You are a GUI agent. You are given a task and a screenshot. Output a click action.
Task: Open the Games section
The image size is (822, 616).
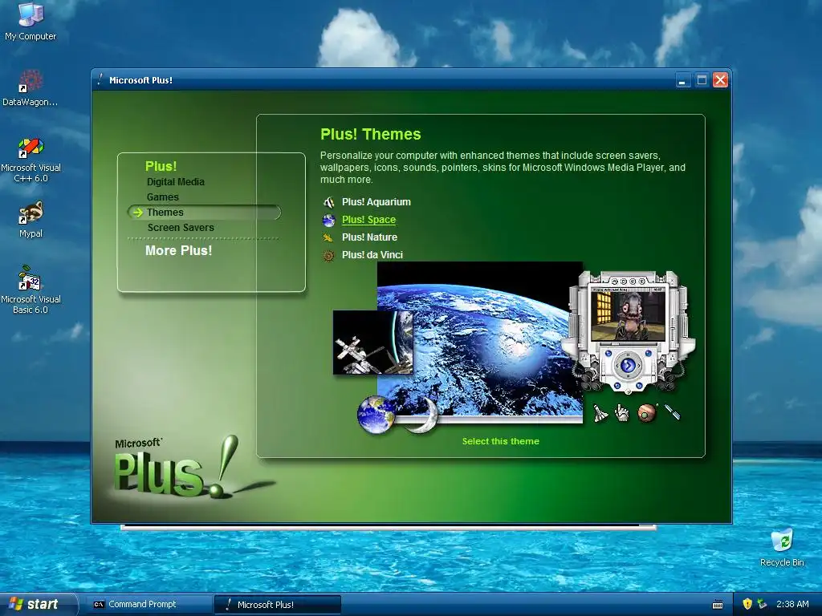[162, 197]
